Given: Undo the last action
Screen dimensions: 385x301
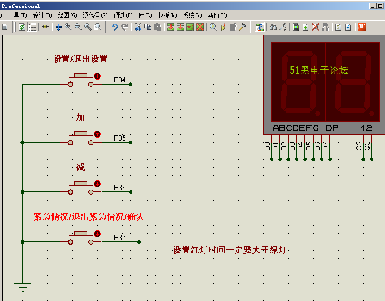Looking at the screenshot, I should click(114, 27).
